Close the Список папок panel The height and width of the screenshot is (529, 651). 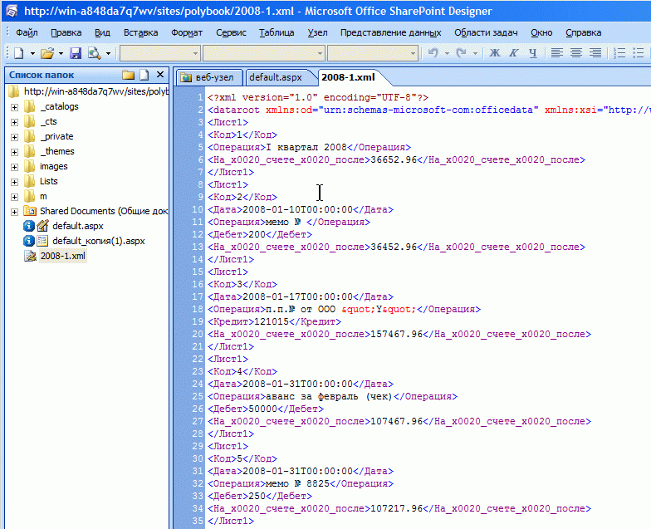coord(160,75)
